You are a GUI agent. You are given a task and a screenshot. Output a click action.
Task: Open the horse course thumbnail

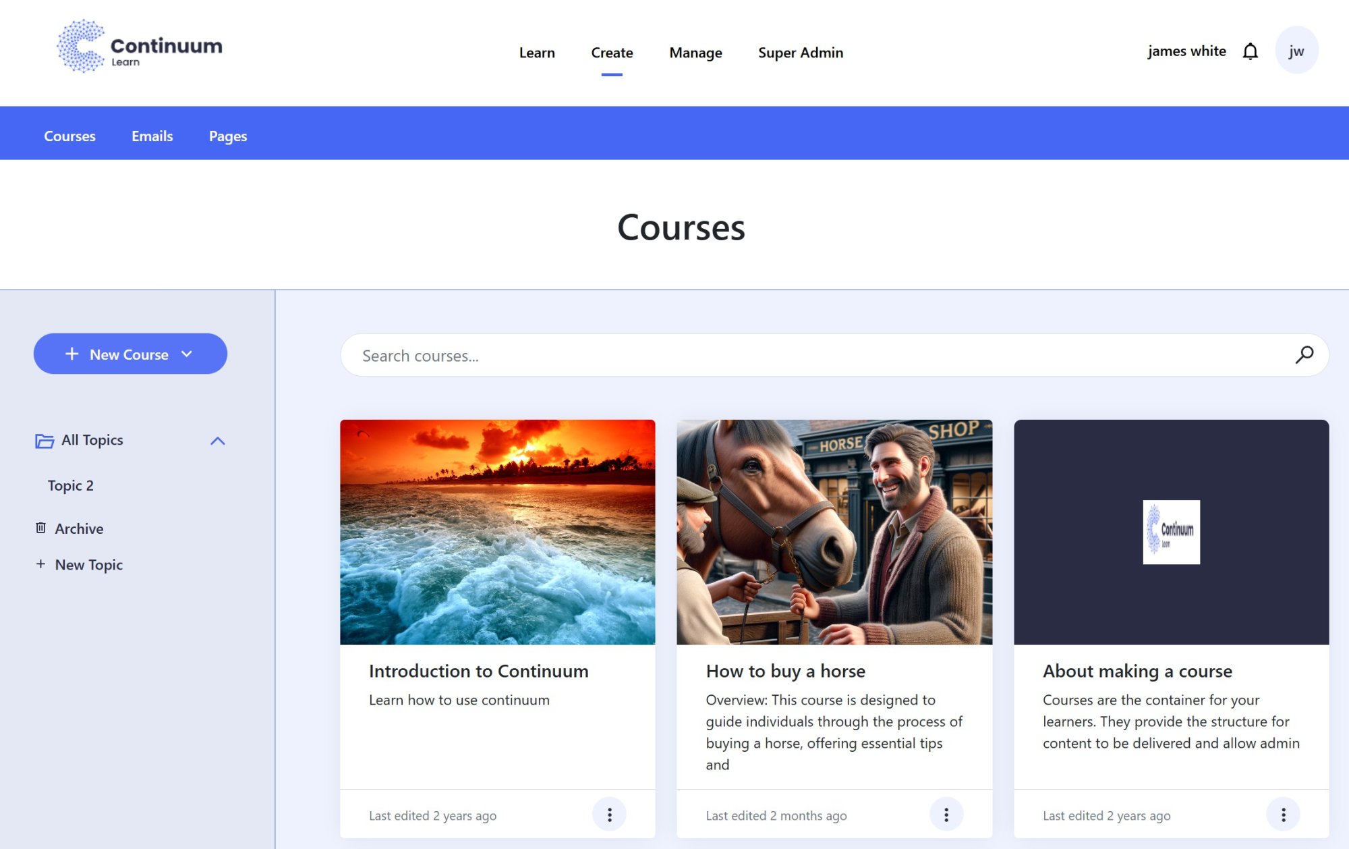(x=834, y=532)
